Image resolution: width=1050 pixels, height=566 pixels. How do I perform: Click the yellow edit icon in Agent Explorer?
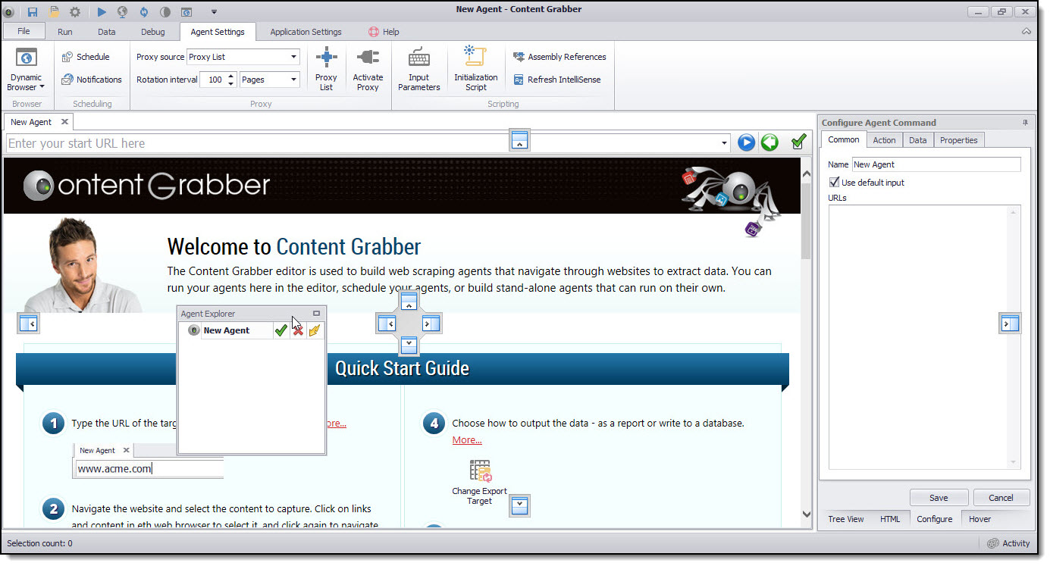(315, 330)
